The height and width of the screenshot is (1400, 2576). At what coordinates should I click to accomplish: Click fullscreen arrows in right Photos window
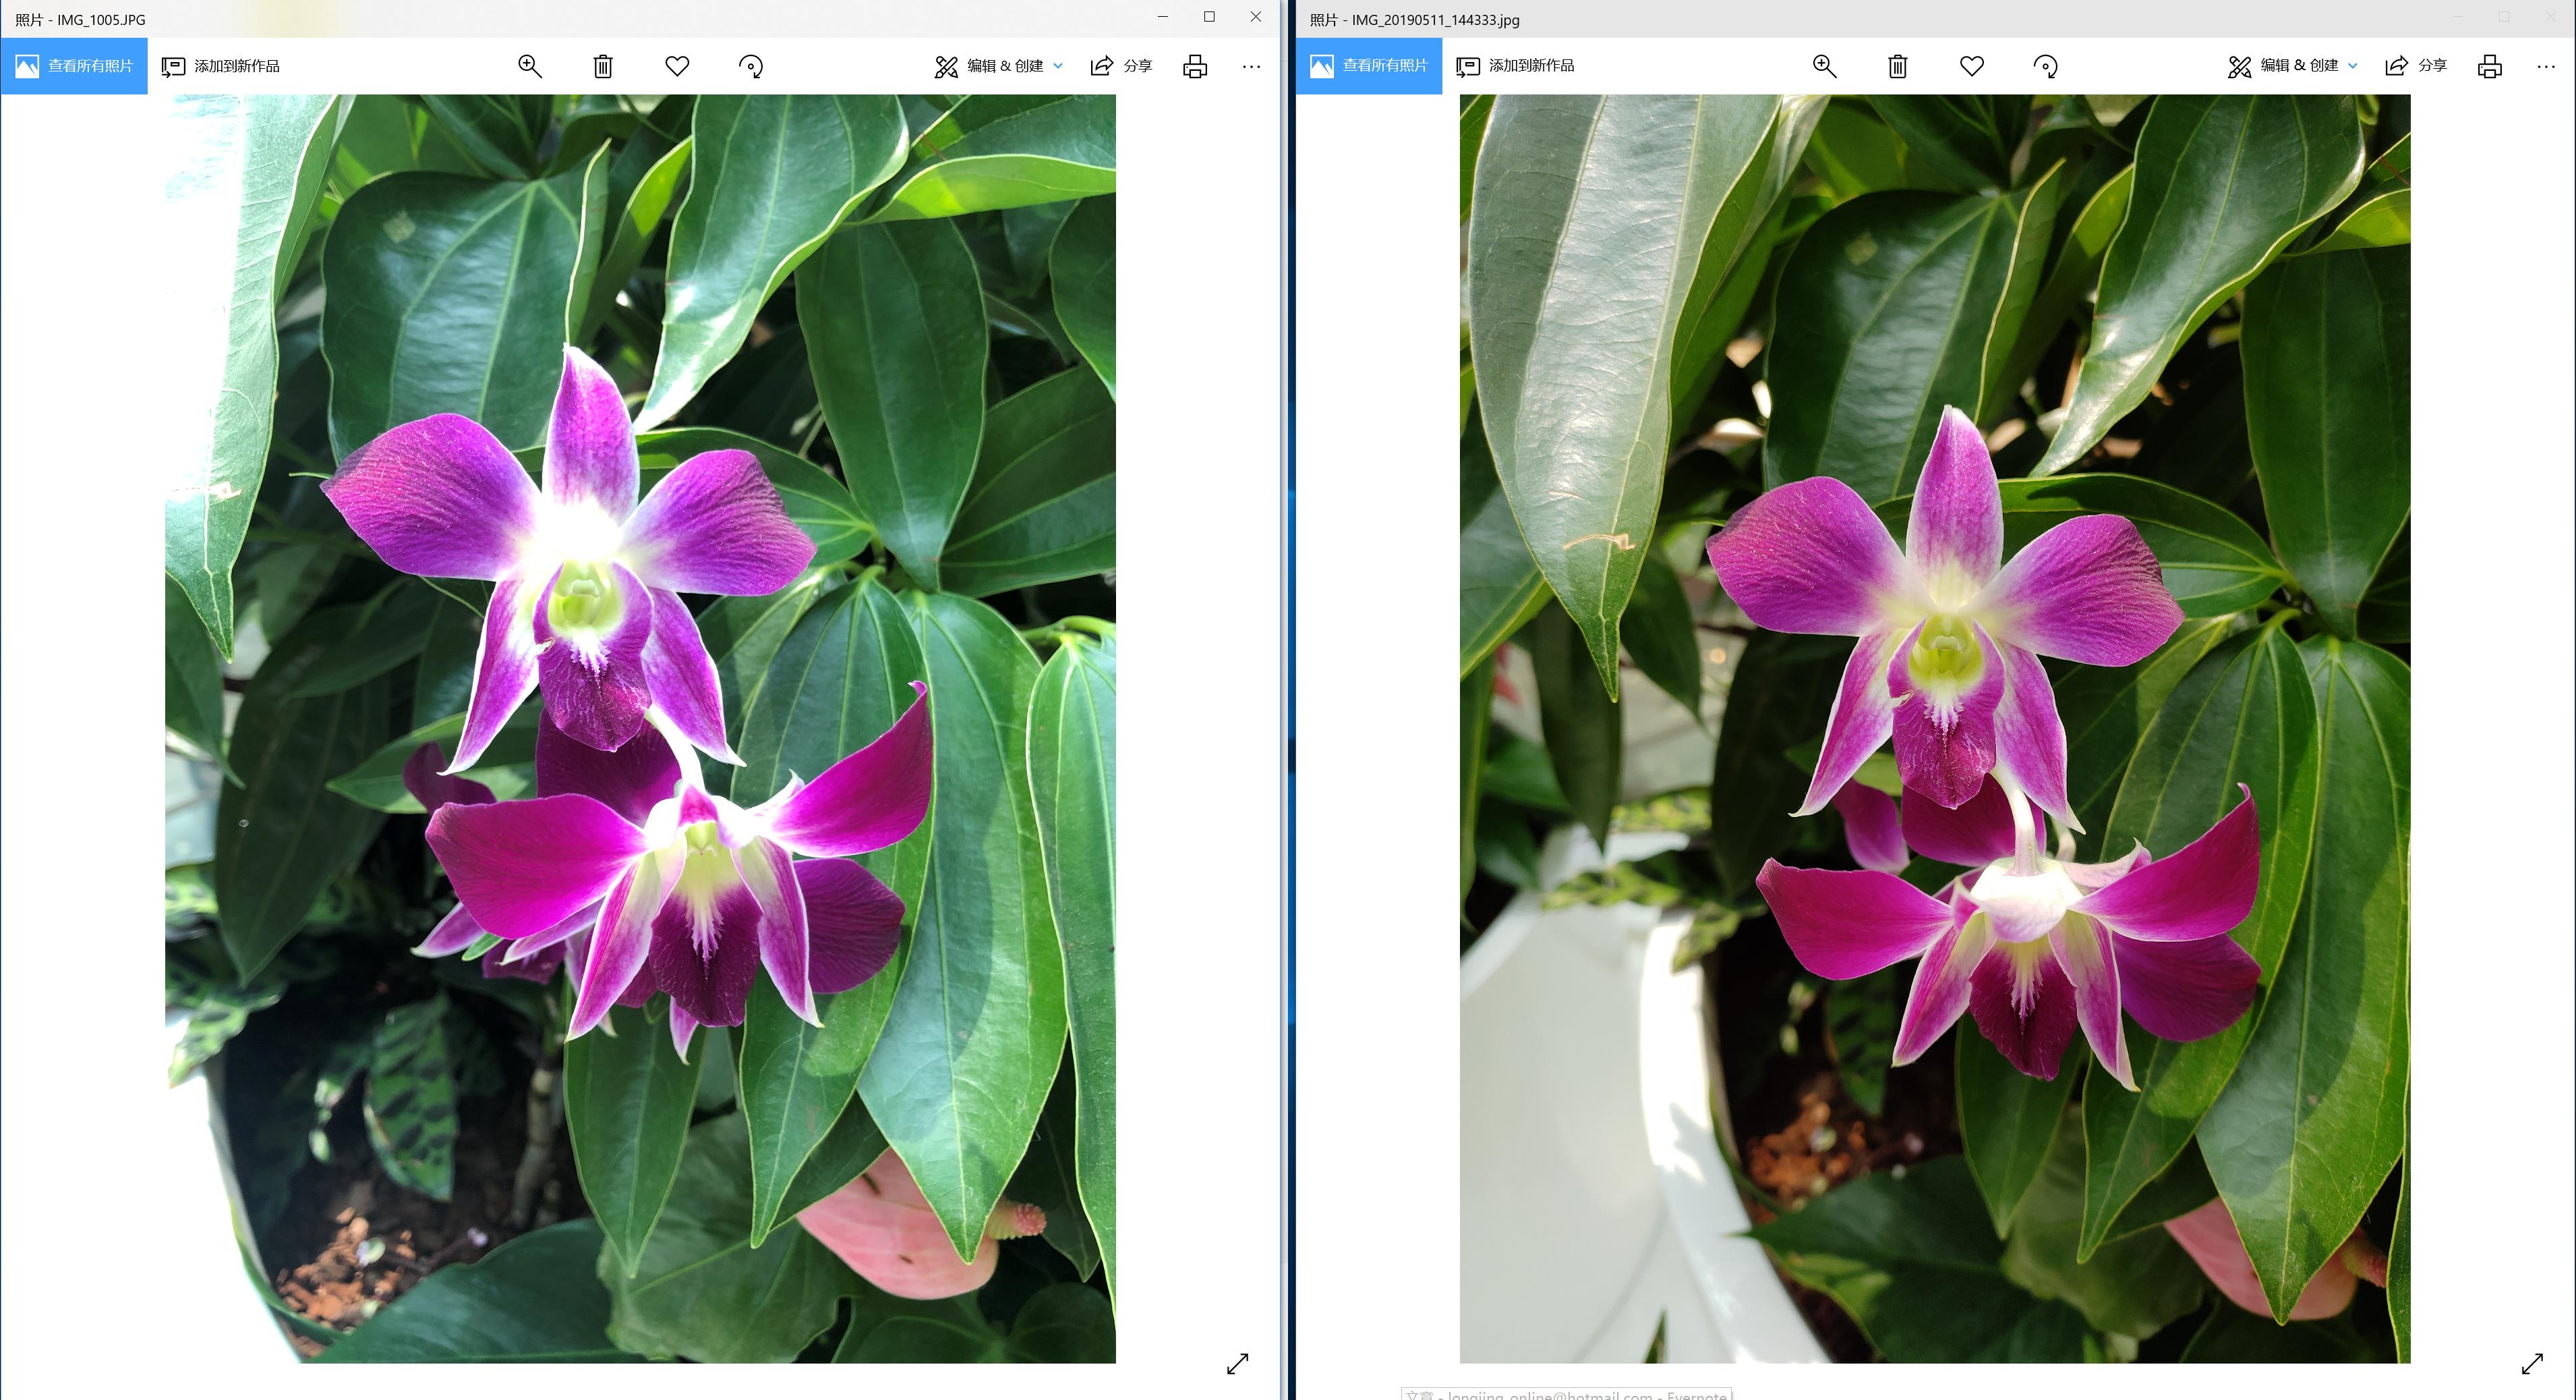[x=2532, y=1363]
